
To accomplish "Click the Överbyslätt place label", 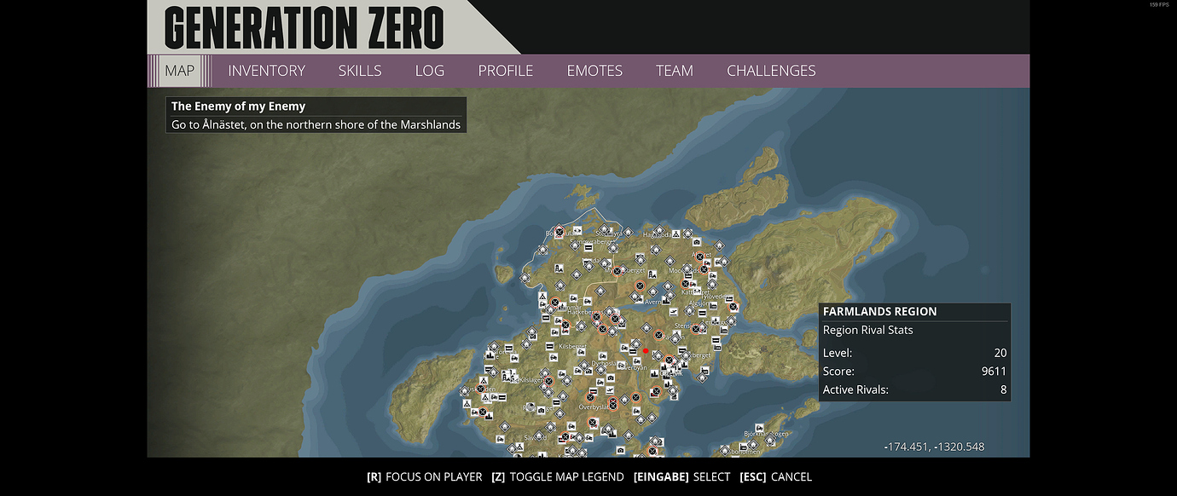I will point(594,407).
